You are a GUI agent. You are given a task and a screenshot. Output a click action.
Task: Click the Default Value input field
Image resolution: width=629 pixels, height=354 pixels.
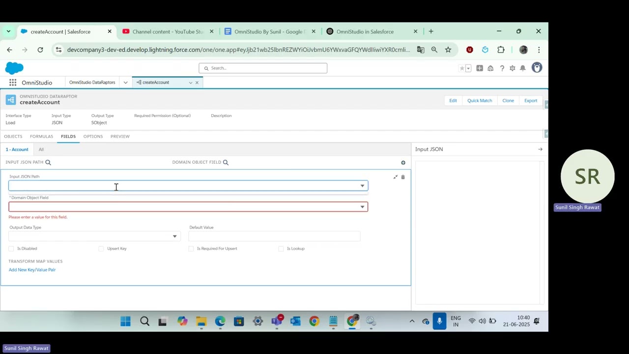point(274,236)
